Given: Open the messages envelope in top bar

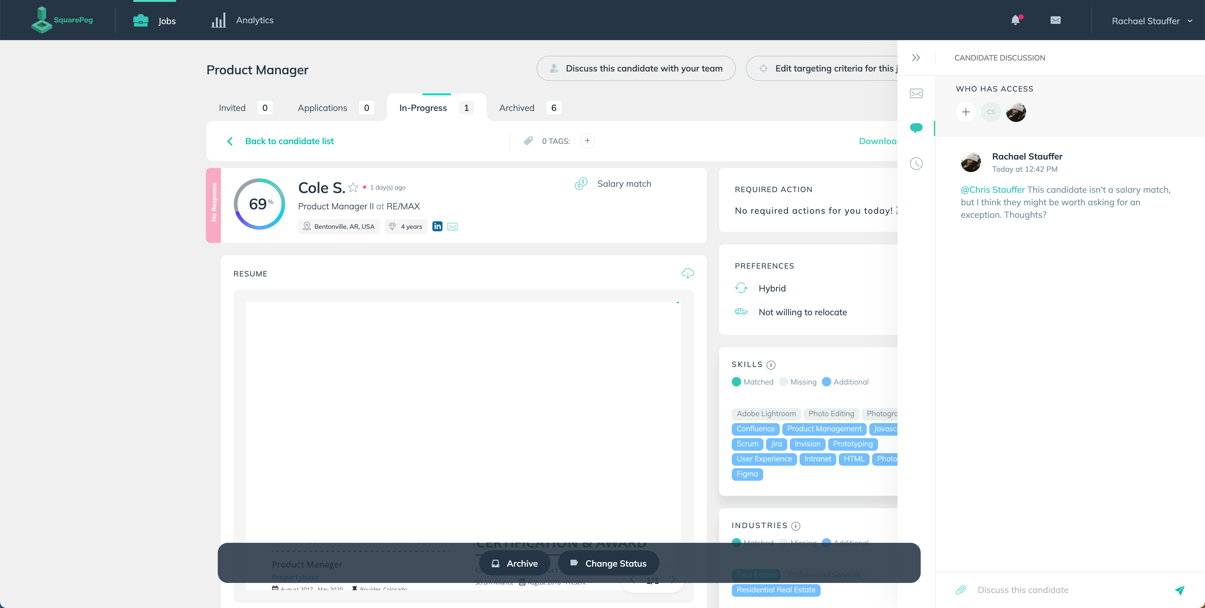Looking at the screenshot, I should [x=1055, y=20].
